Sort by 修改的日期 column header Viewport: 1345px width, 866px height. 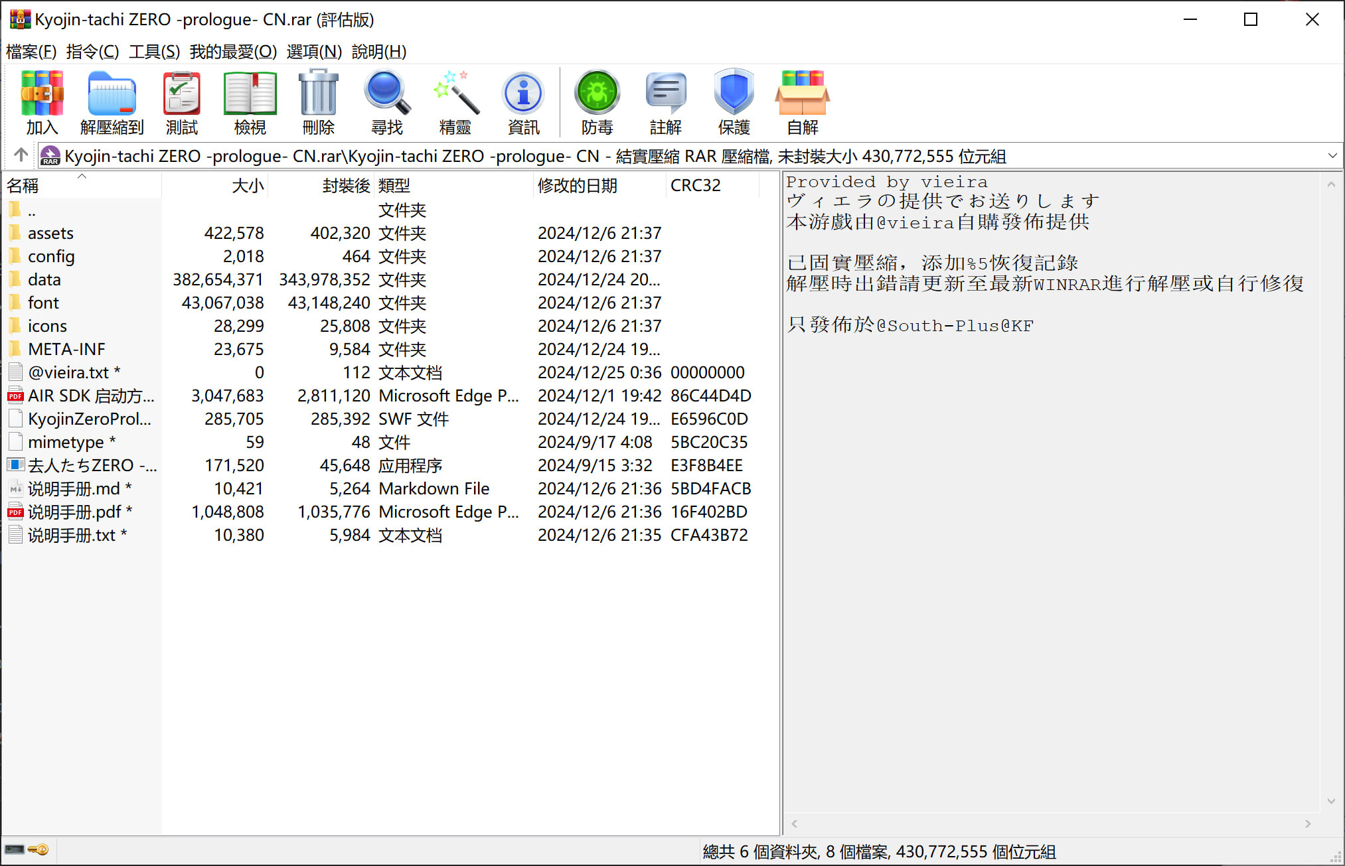[x=577, y=185]
